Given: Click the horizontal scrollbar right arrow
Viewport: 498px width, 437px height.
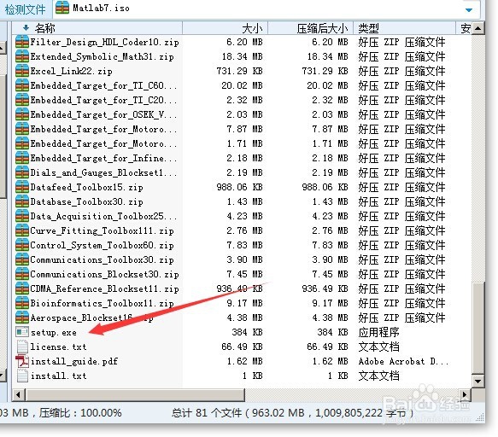Looking at the screenshot, I should [466, 395].
